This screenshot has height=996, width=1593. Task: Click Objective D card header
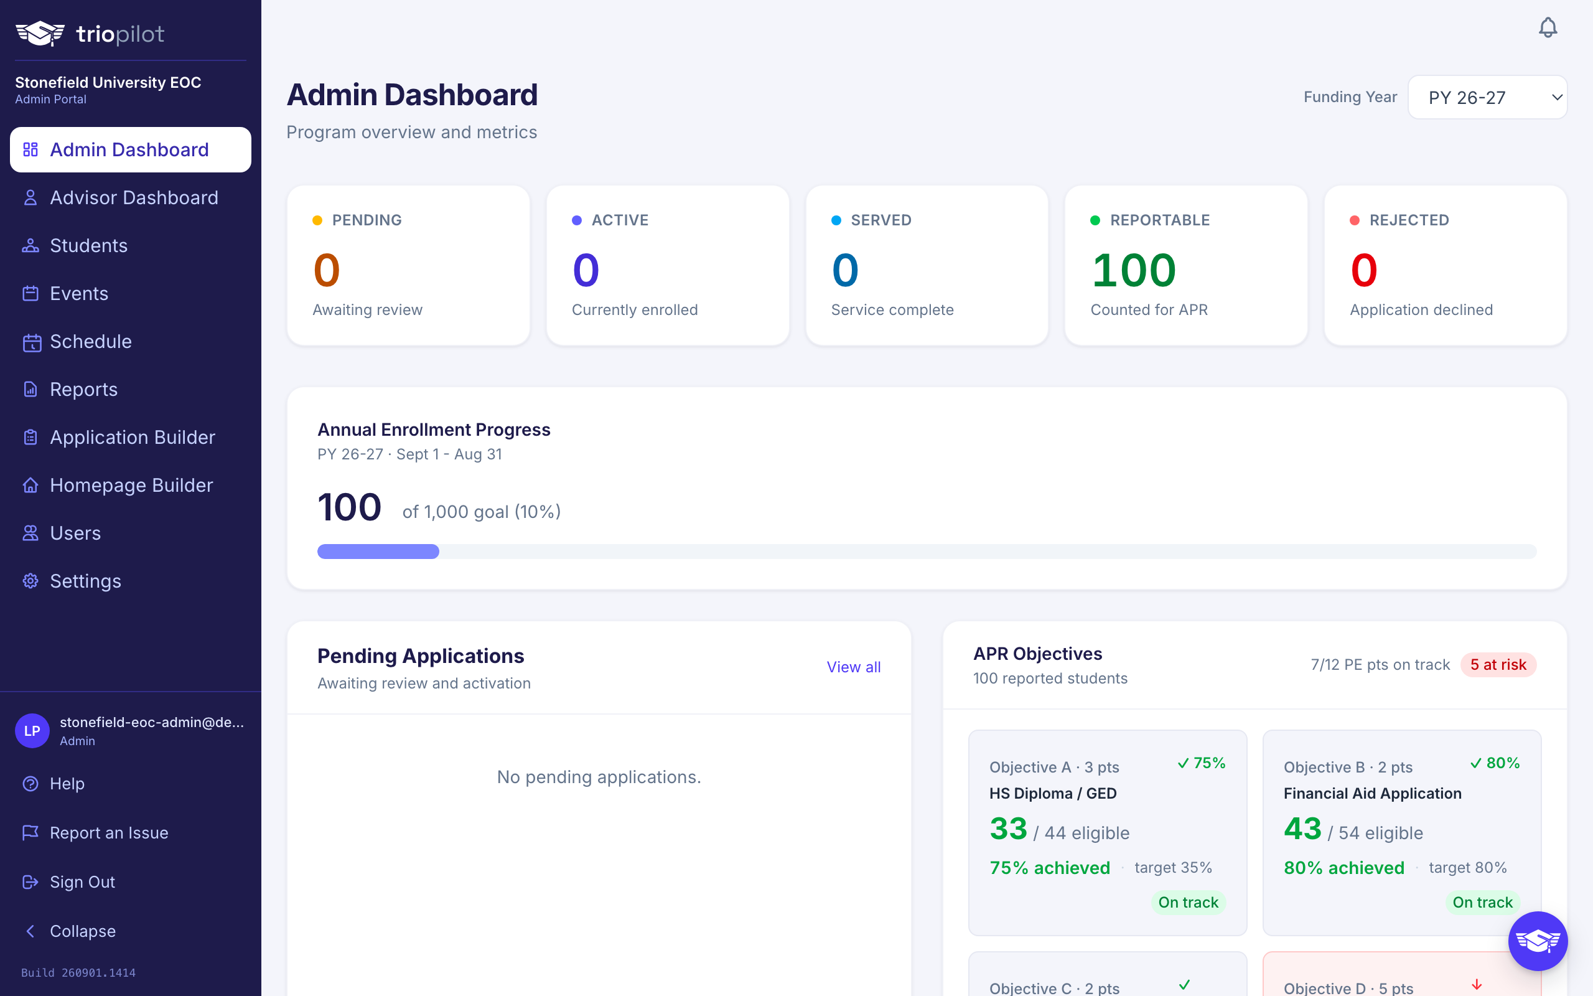(1348, 988)
